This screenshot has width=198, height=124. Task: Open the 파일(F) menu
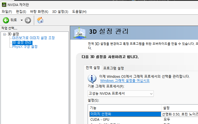[7, 12]
